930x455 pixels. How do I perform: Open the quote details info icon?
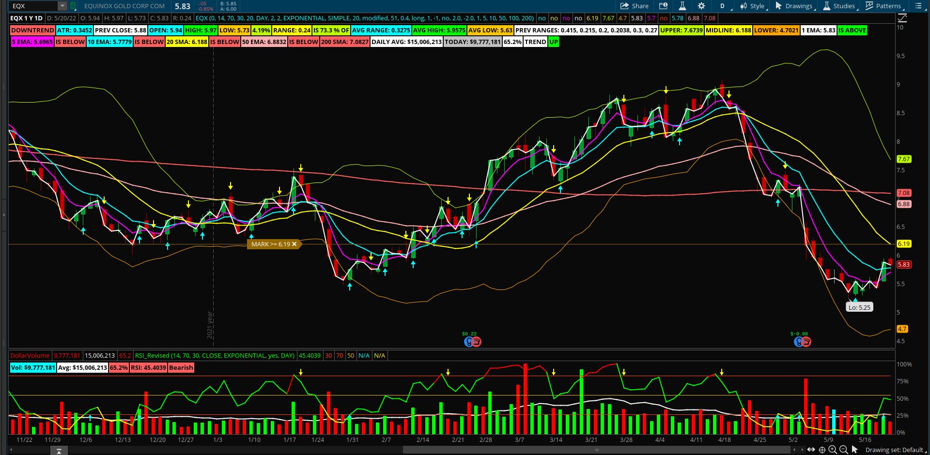[663, 6]
